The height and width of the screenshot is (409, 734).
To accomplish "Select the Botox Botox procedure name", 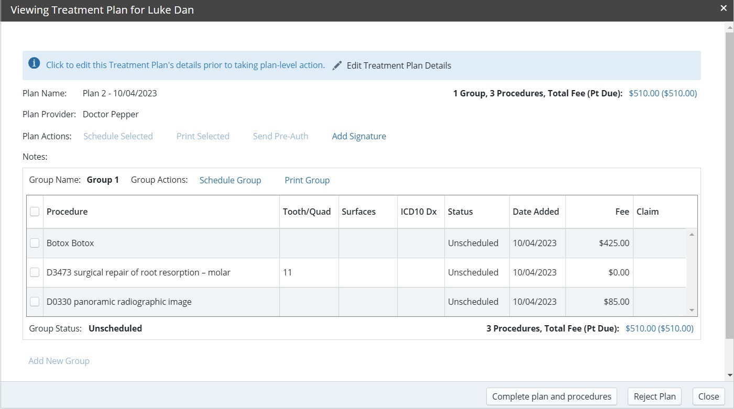I will [x=70, y=243].
